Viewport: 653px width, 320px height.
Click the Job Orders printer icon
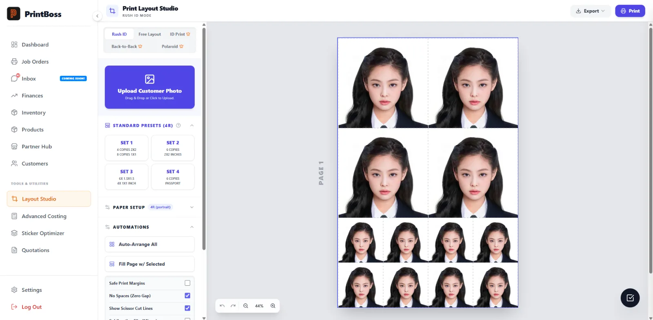tap(14, 62)
